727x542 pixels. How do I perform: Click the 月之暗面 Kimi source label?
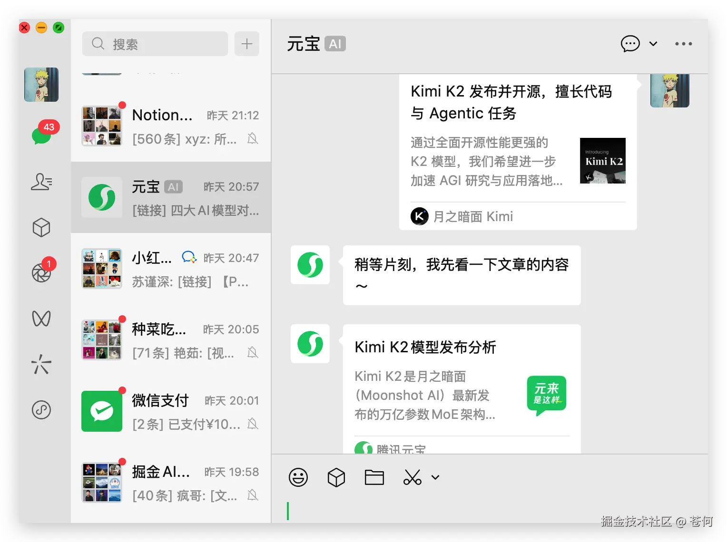tap(473, 216)
